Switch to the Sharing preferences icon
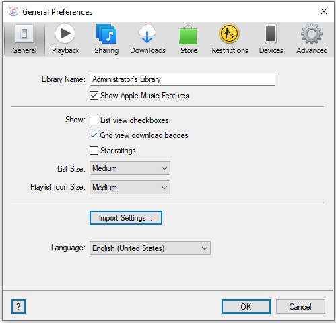 (106, 34)
